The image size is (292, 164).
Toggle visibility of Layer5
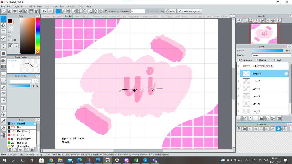pyautogui.click(x=238, y=96)
